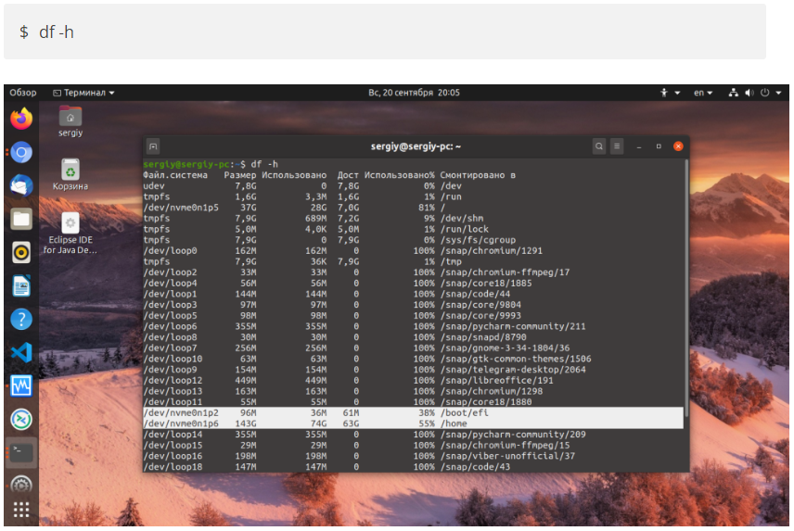Click the Смонтировано в column header

click(x=478, y=175)
